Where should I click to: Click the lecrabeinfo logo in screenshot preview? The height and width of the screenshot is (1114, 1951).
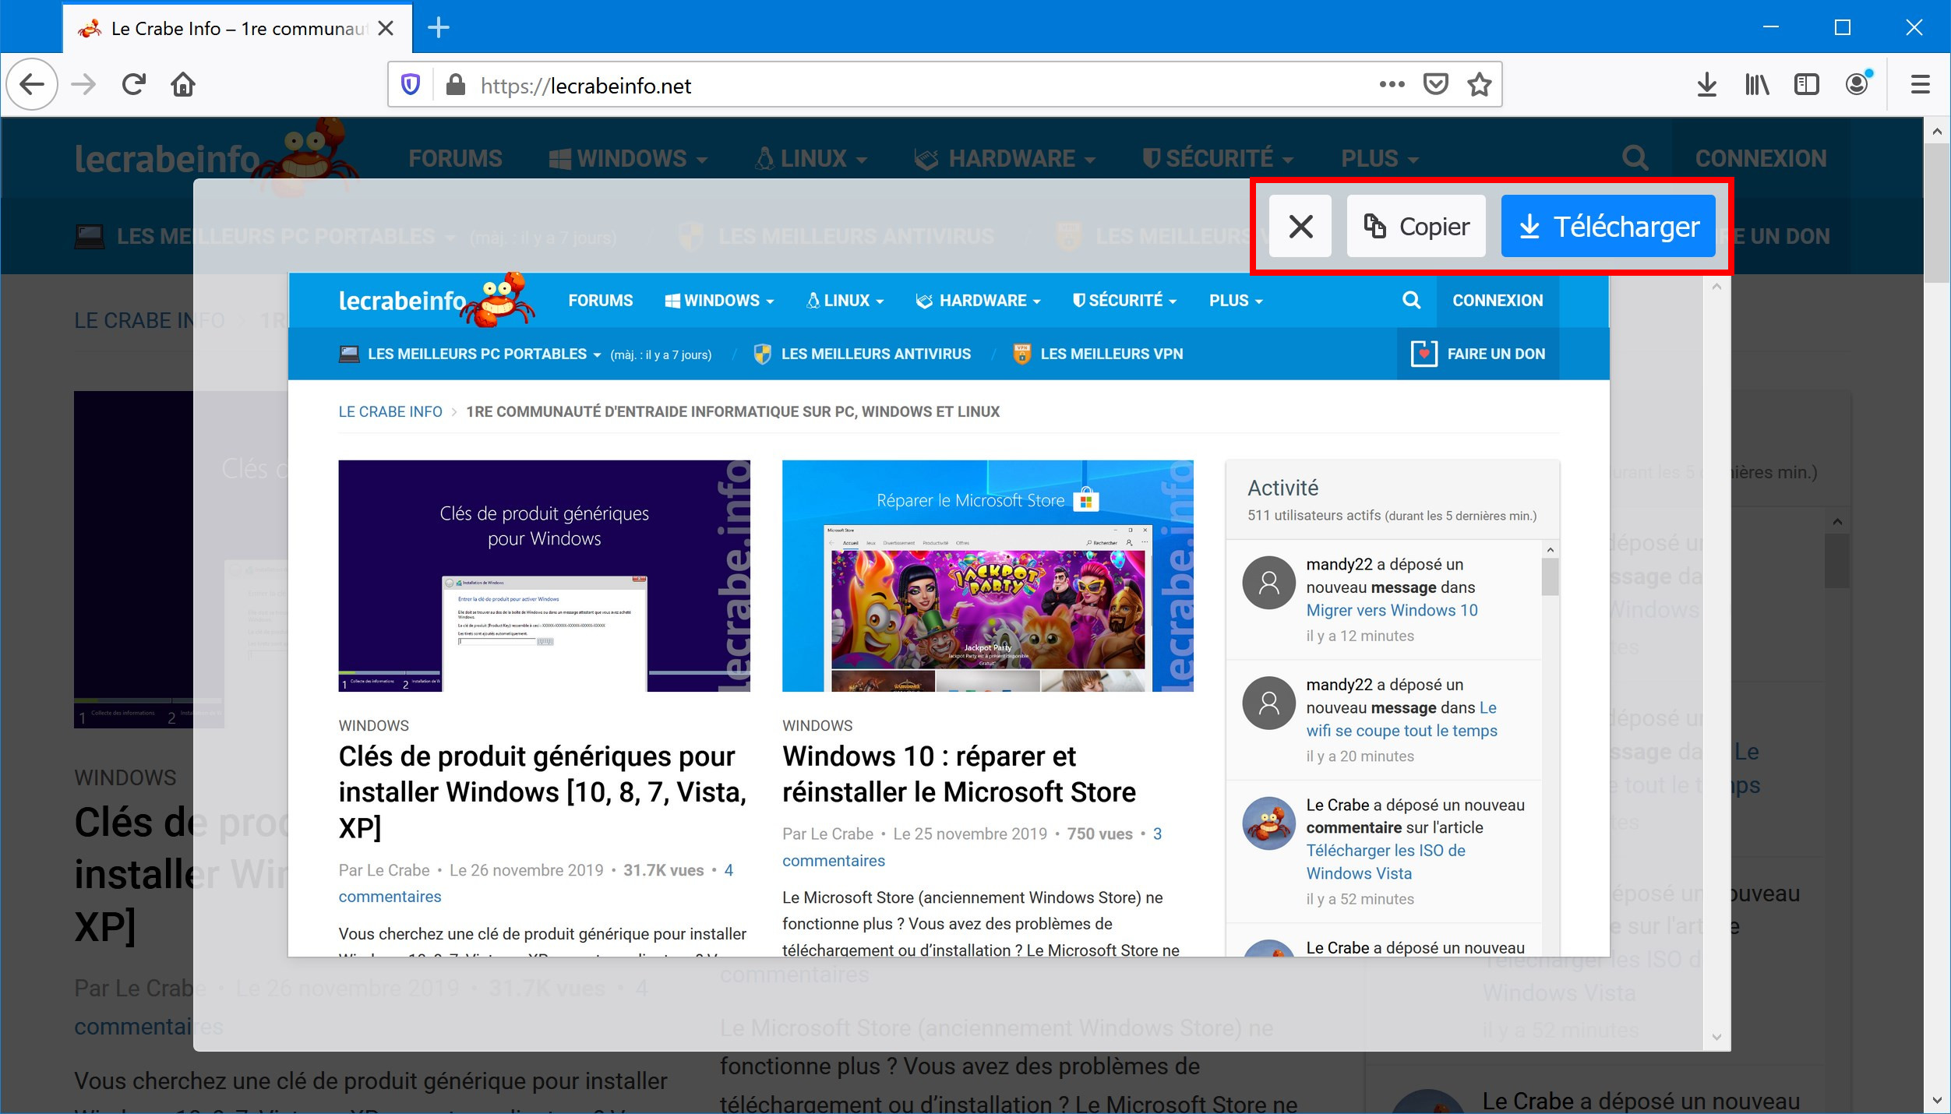pyautogui.click(x=436, y=300)
